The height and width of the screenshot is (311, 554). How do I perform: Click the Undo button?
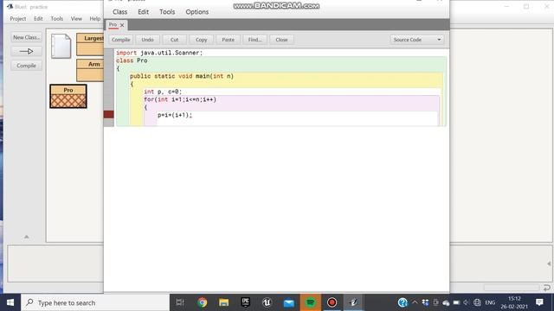pyautogui.click(x=147, y=40)
